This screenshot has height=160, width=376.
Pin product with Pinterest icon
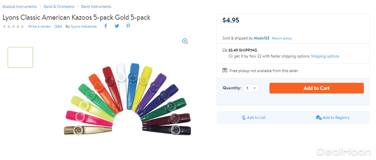128,26
